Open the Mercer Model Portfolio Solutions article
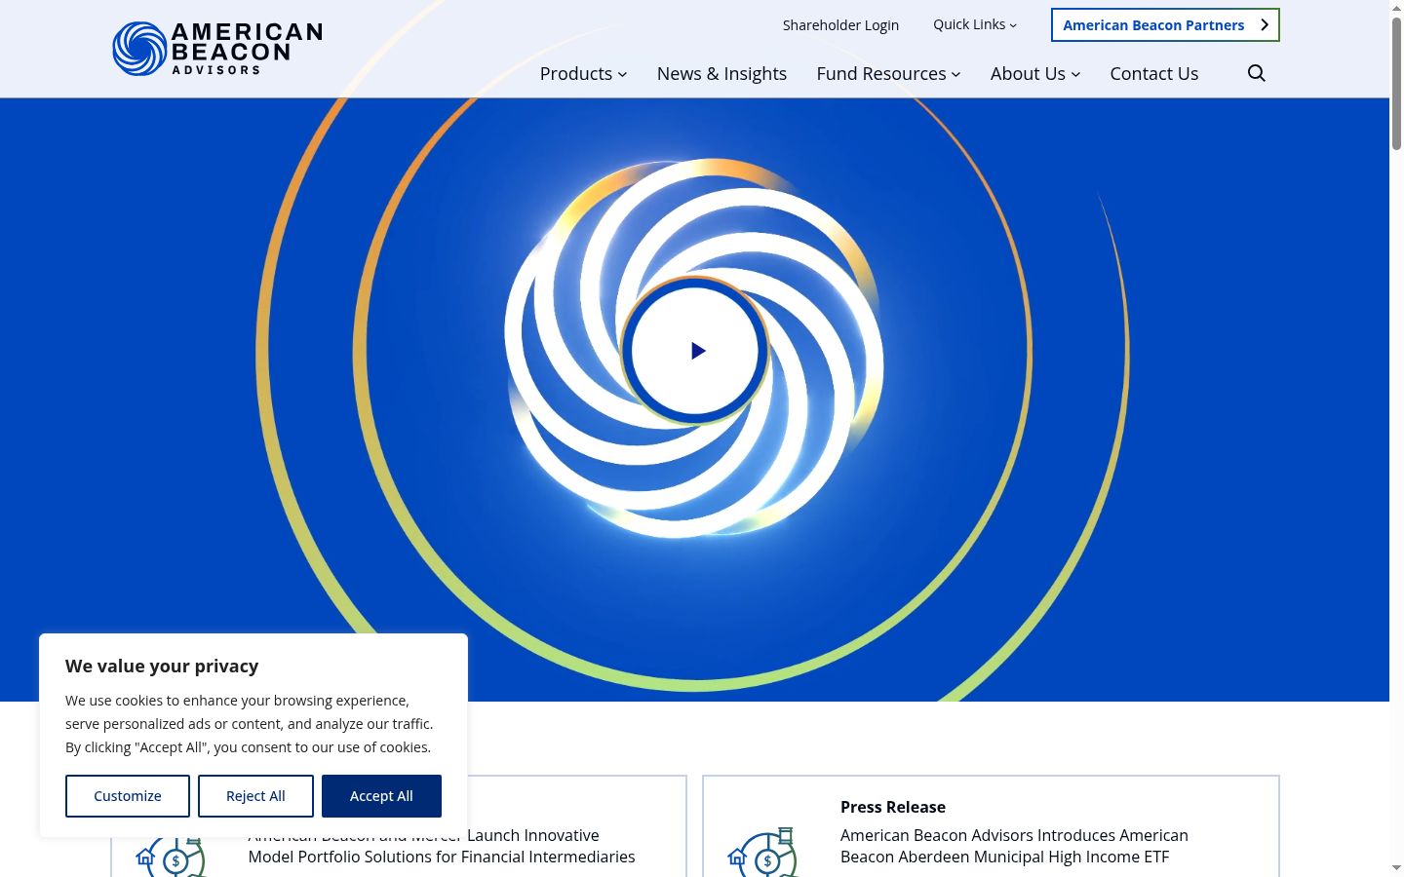Viewport: 1404px width, 877px height. [x=442, y=846]
